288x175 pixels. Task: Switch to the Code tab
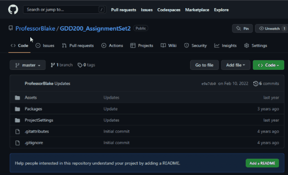click(20, 45)
